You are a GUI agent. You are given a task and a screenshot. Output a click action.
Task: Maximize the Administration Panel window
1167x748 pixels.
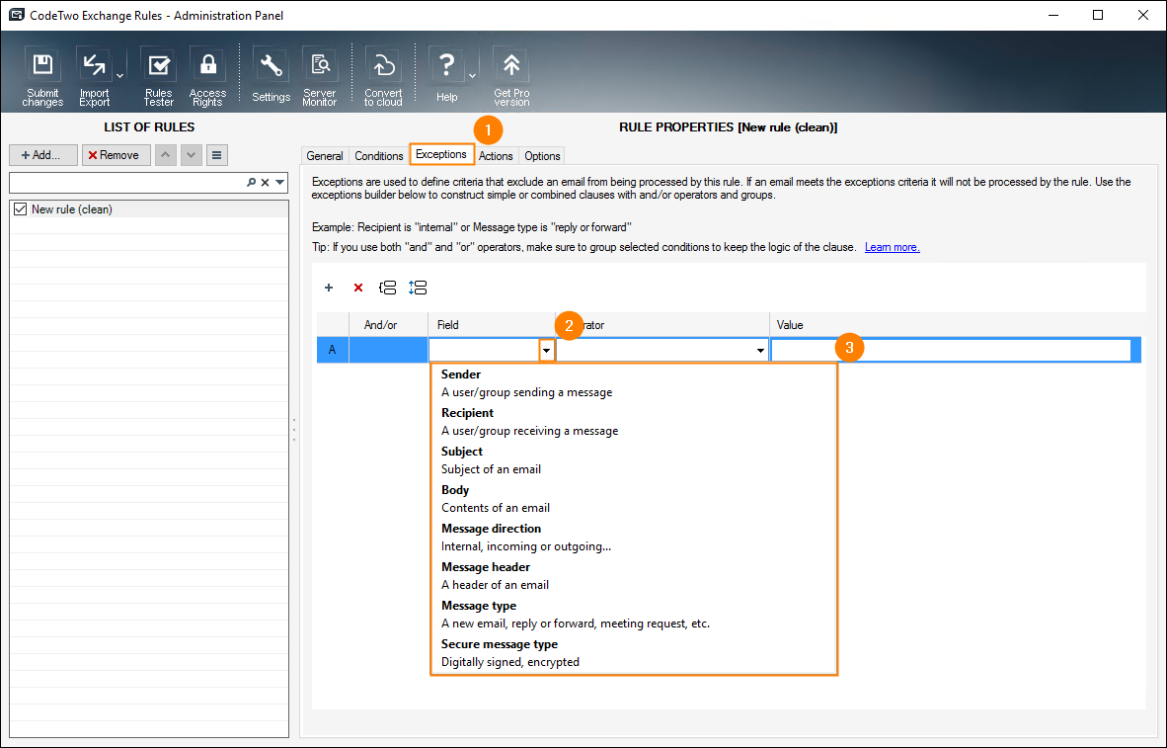pos(1098,15)
